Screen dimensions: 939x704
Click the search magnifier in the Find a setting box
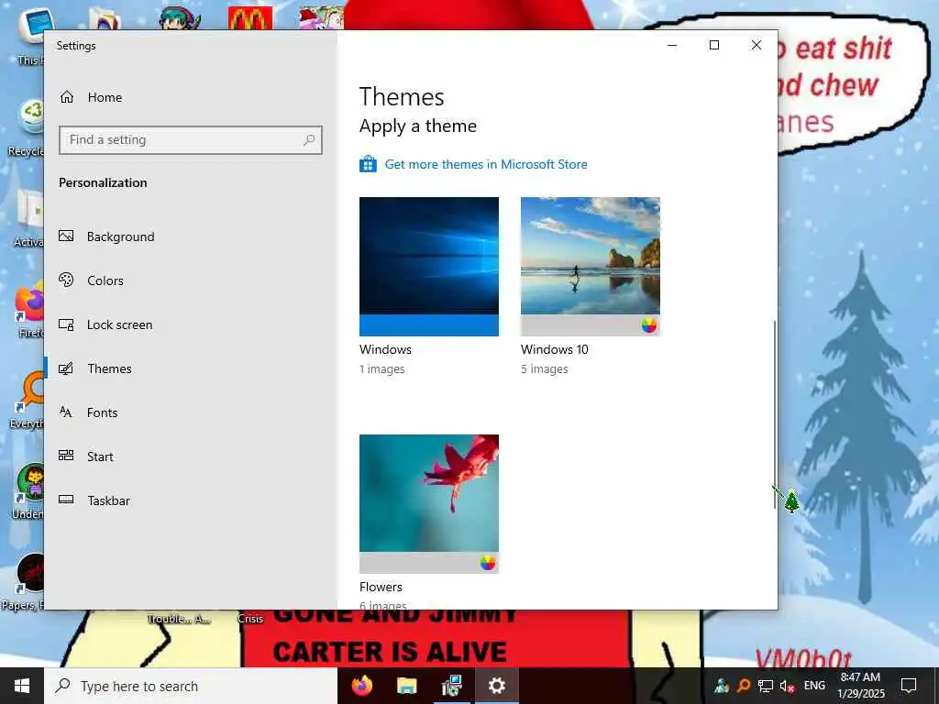(x=309, y=140)
